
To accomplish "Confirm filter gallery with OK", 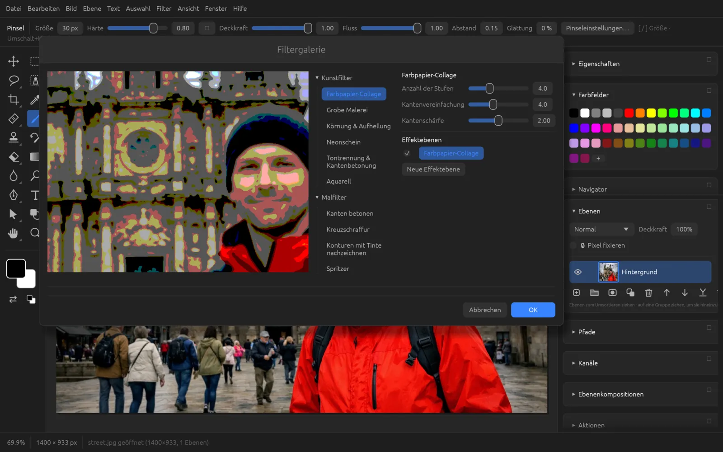I will [x=533, y=310].
